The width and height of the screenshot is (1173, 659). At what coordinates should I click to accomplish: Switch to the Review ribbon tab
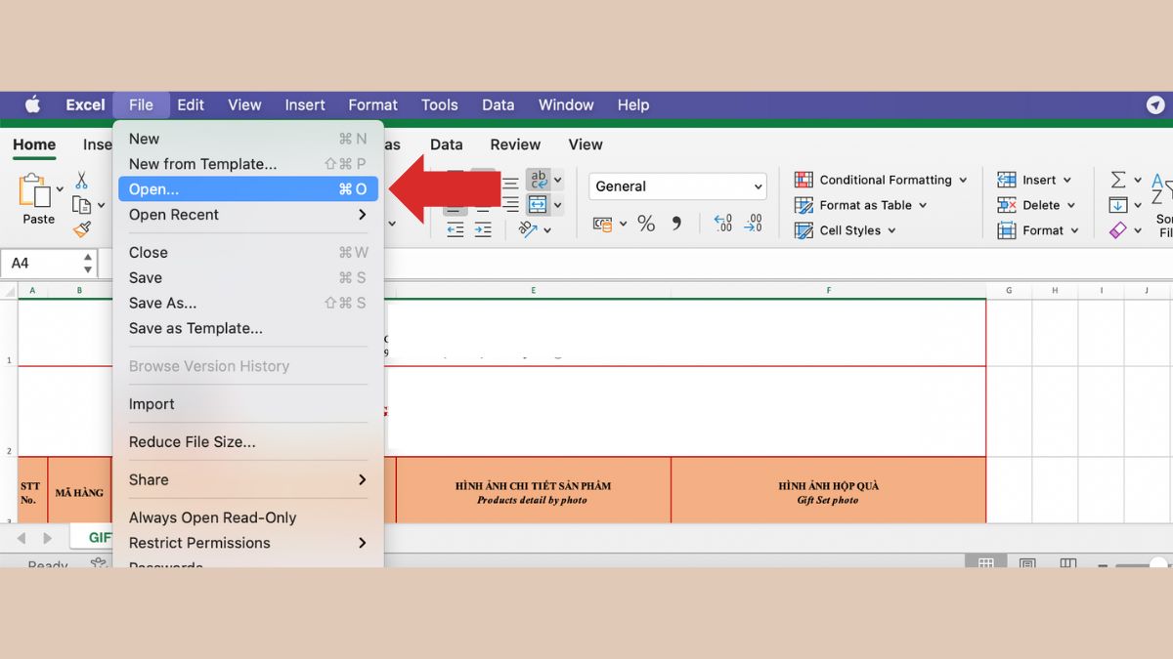(x=515, y=144)
